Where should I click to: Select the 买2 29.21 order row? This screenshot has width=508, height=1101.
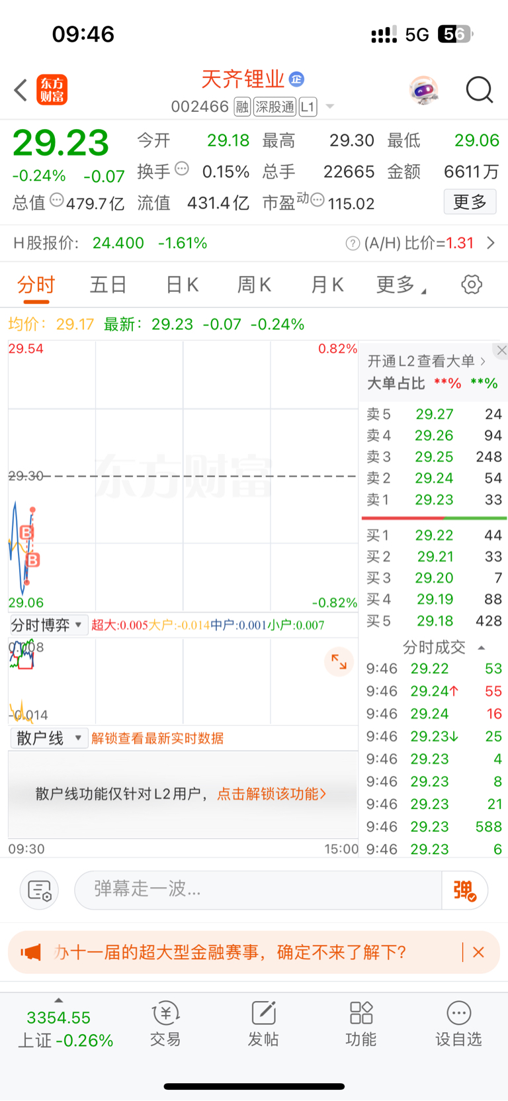coord(434,556)
